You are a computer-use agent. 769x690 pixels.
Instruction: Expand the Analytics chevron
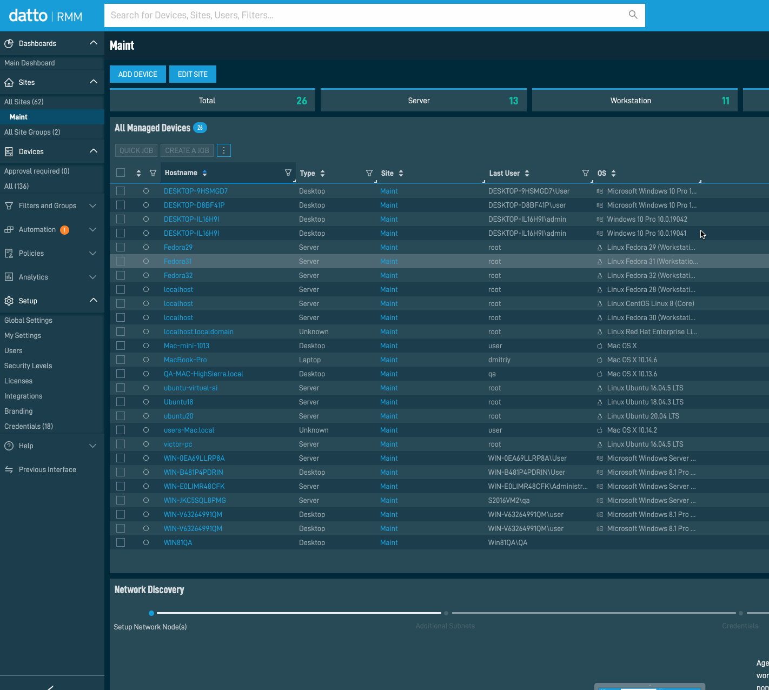pos(93,277)
